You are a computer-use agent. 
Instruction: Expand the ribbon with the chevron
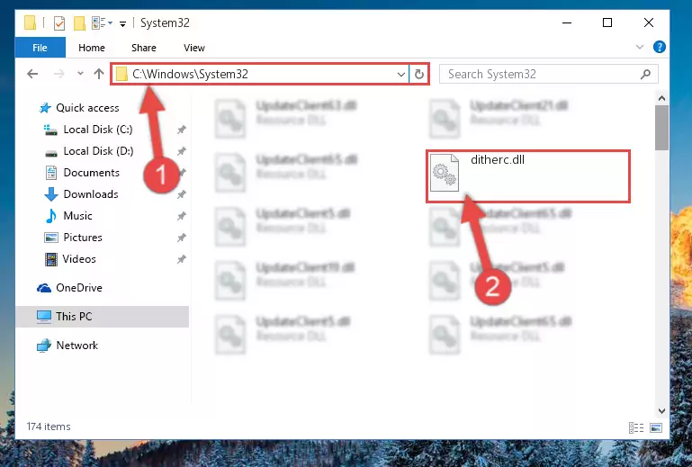coord(640,47)
